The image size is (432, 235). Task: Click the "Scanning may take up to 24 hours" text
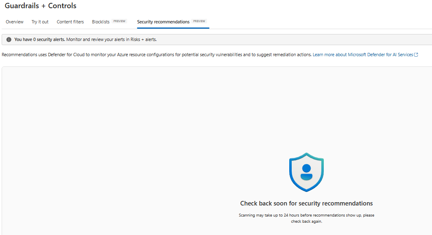(307, 215)
